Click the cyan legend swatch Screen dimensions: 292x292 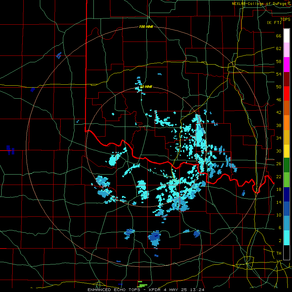coord(286,238)
